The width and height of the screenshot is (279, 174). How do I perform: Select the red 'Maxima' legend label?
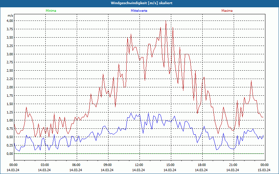tap(227, 11)
